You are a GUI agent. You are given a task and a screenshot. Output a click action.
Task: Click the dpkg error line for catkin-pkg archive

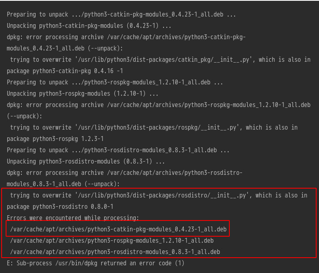click(x=126, y=37)
